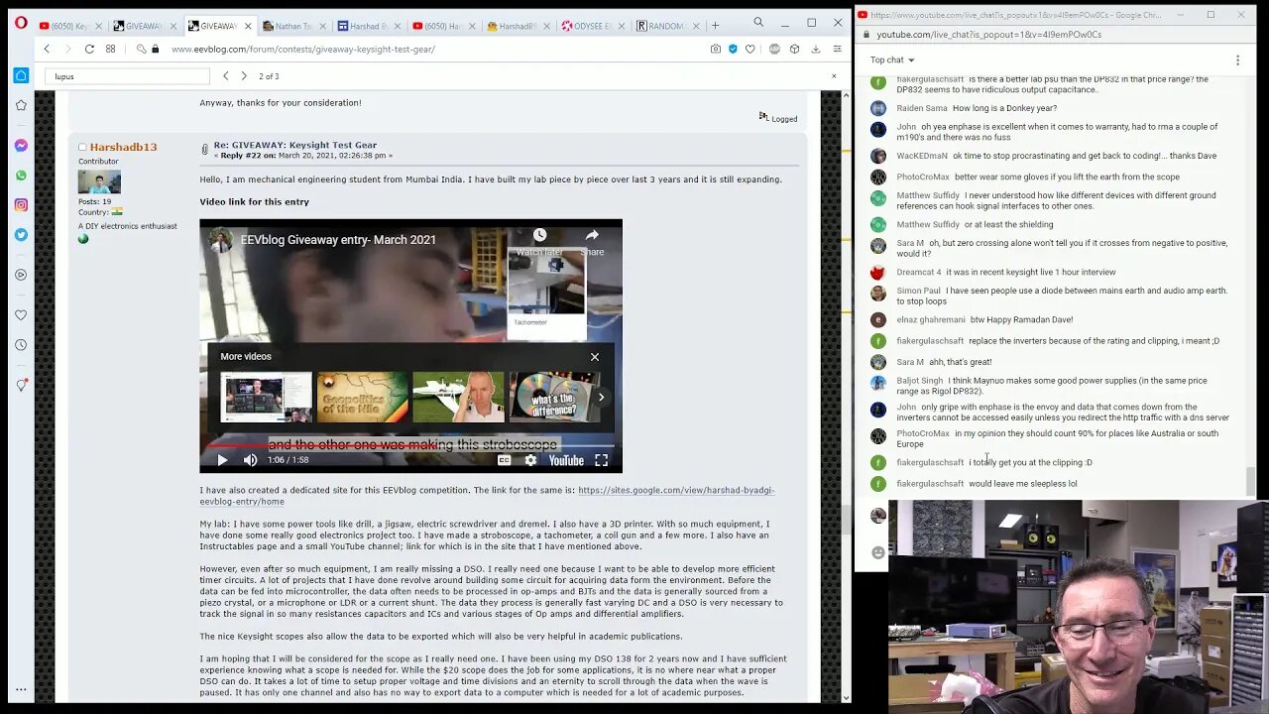Open the Opera main menu
The height and width of the screenshot is (714, 1269).
tap(20, 22)
